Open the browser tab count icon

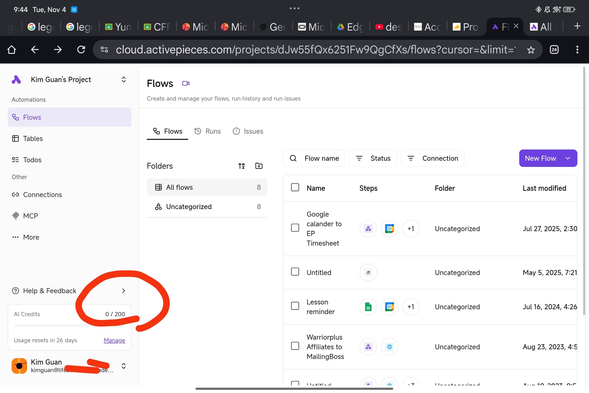pyautogui.click(x=554, y=50)
